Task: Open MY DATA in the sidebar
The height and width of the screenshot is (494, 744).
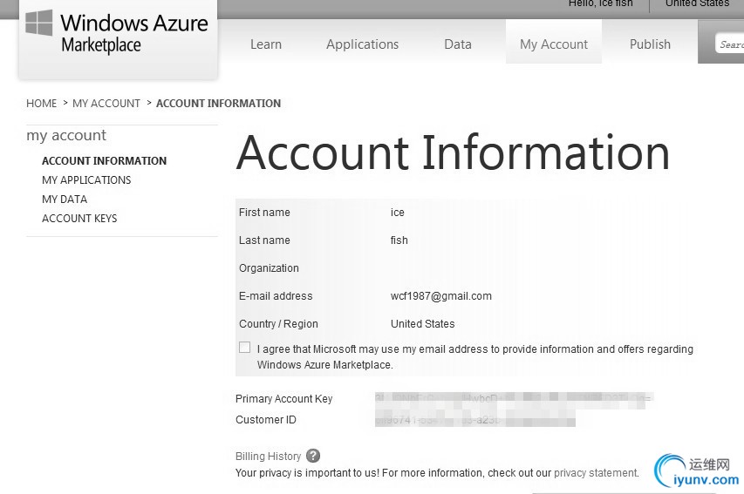Action: (65, 200)
